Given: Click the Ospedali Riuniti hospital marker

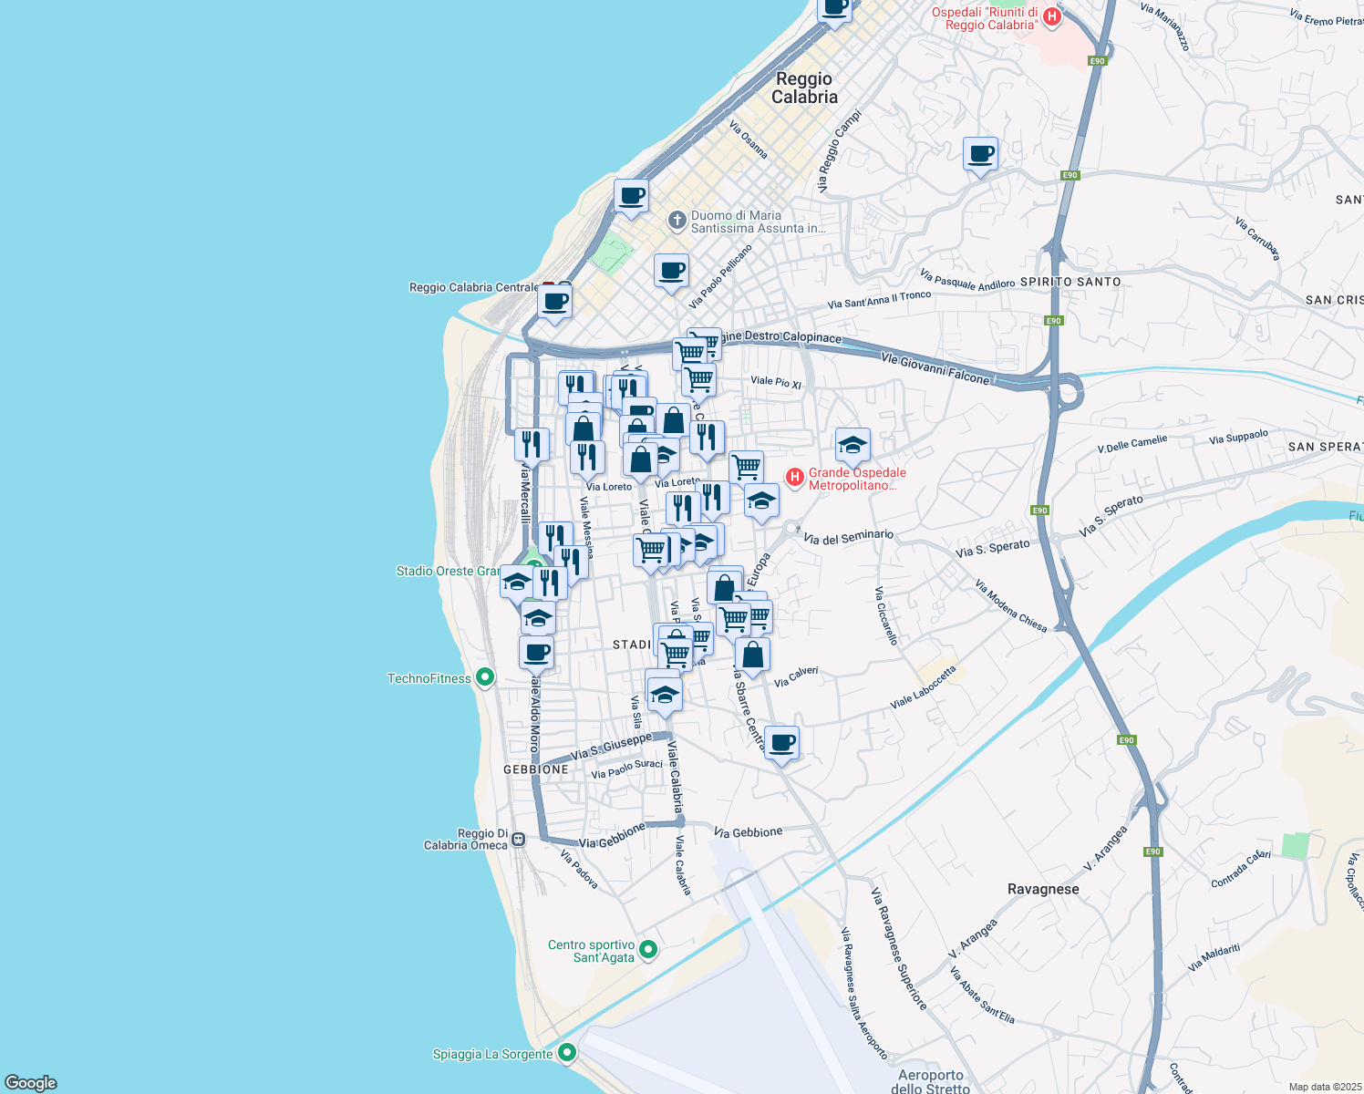Looking at the screenshot, I should [x=1051, y=17].
